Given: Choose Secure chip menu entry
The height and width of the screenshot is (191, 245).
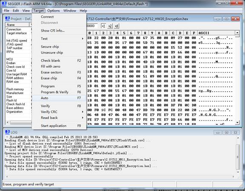Looking at the screenshot, I should pos(59,47).
